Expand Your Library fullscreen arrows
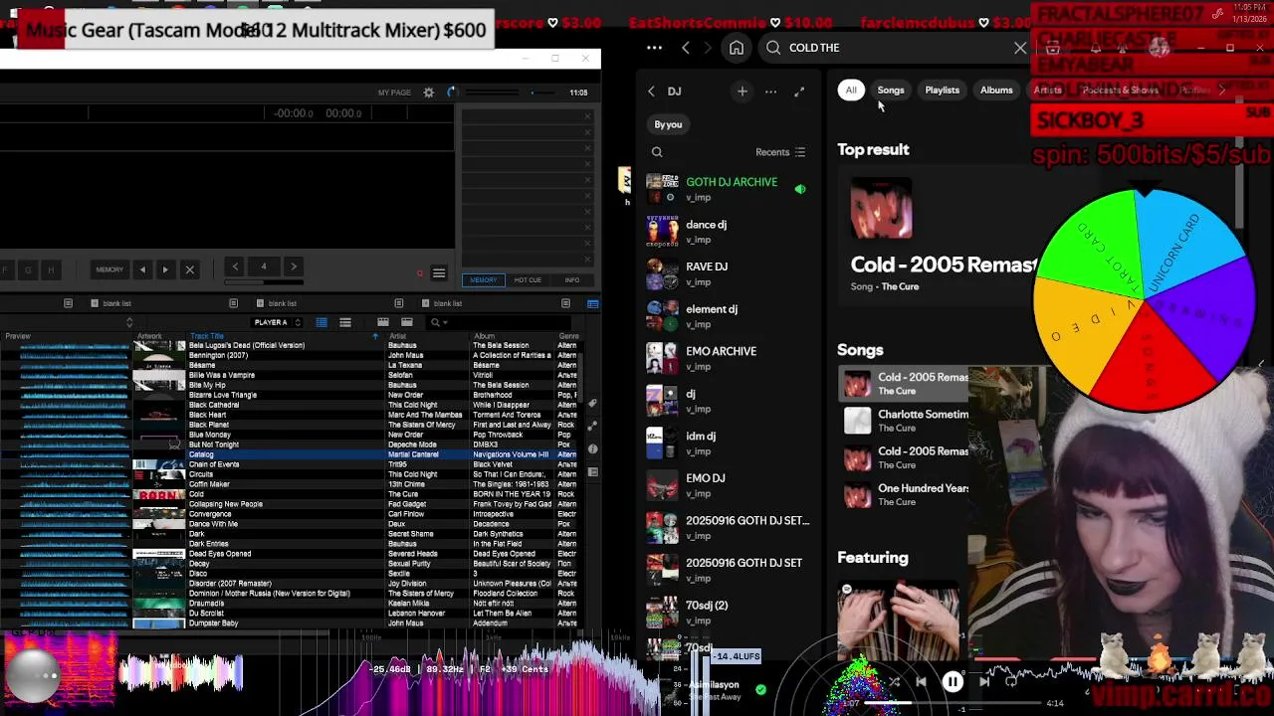This screenshot has height=716, width=1274. pyautogui.click(x=799, y=91)
